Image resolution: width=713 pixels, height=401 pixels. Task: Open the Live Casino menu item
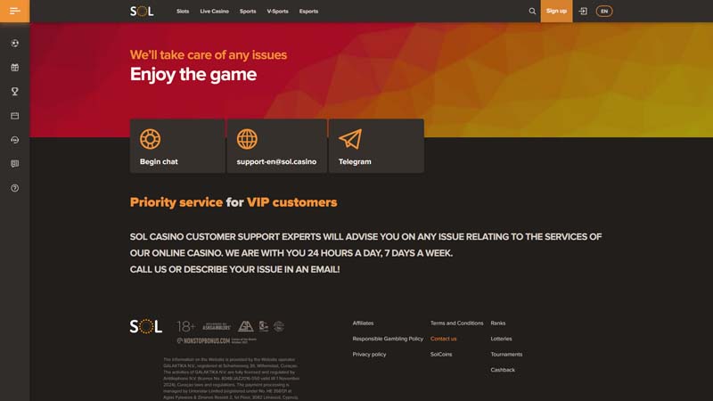click(214, 11)
